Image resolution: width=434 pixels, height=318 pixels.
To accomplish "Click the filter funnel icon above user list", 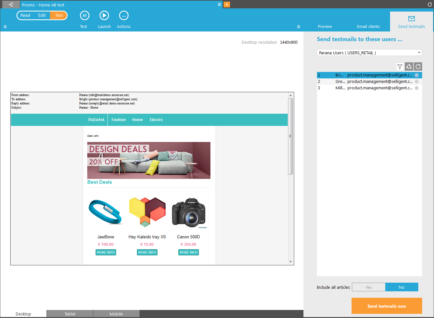I will click(x=400, y=66).
